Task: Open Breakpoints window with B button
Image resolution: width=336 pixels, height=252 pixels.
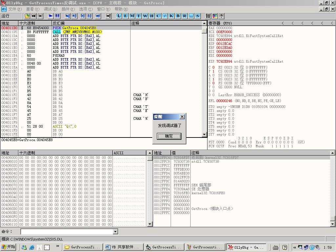Action: [x=178, y=16]
